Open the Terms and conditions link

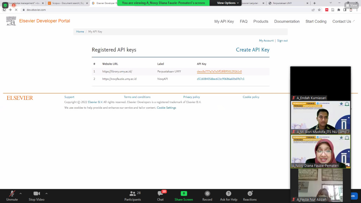pos(137,97)
